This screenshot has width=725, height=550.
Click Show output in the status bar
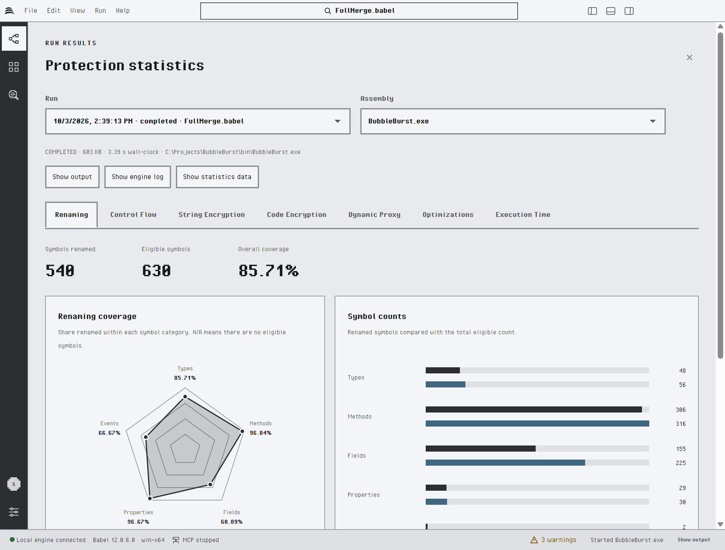(x=694, y=540)
